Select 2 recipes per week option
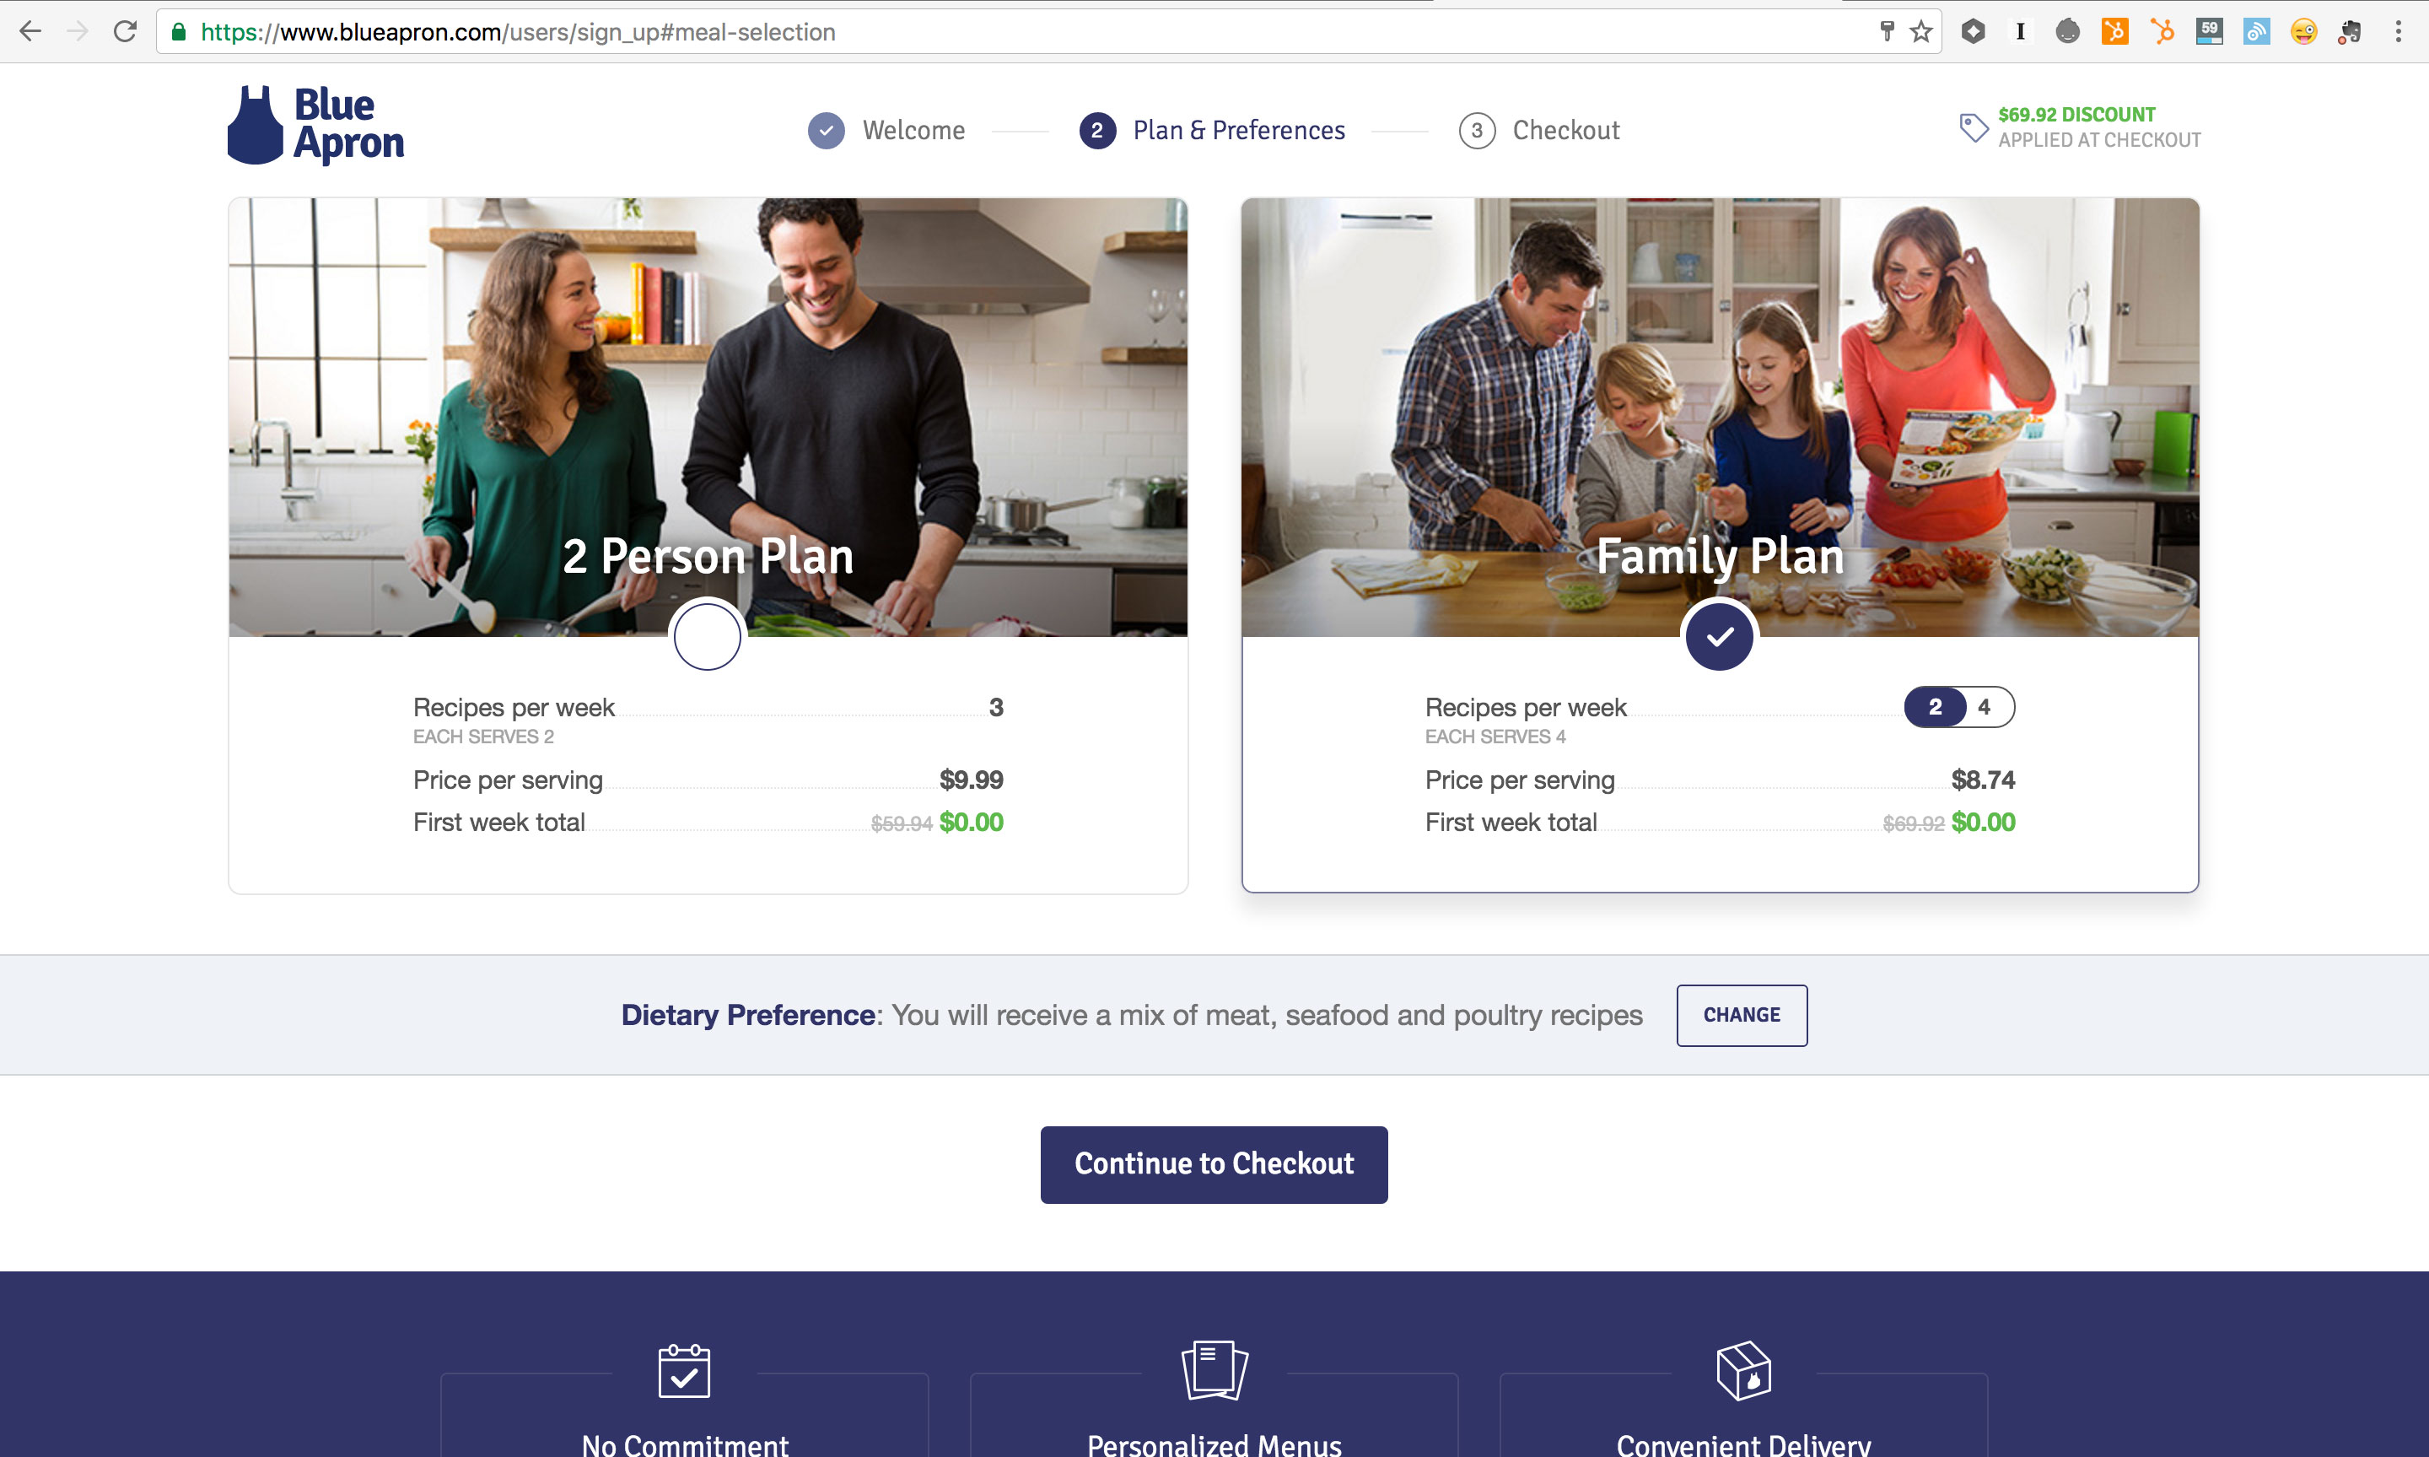 [1936, 707]
